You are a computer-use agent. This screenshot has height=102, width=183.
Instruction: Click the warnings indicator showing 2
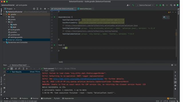[170, 12]
